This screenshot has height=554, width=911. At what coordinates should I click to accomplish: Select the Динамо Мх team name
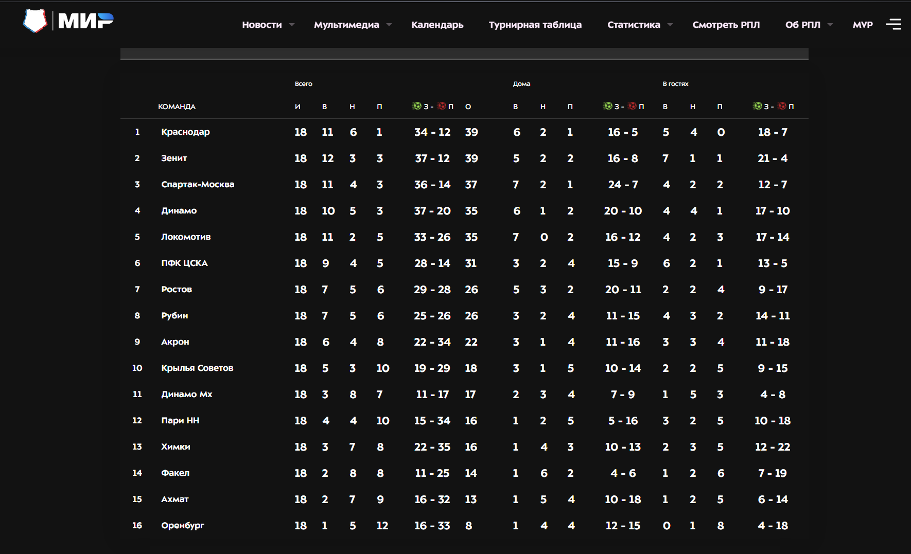187,395
